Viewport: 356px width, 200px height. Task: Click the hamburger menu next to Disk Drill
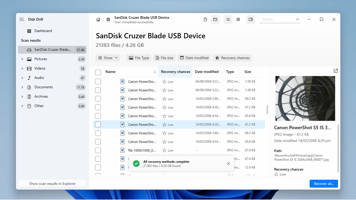[x=22, y=19]
